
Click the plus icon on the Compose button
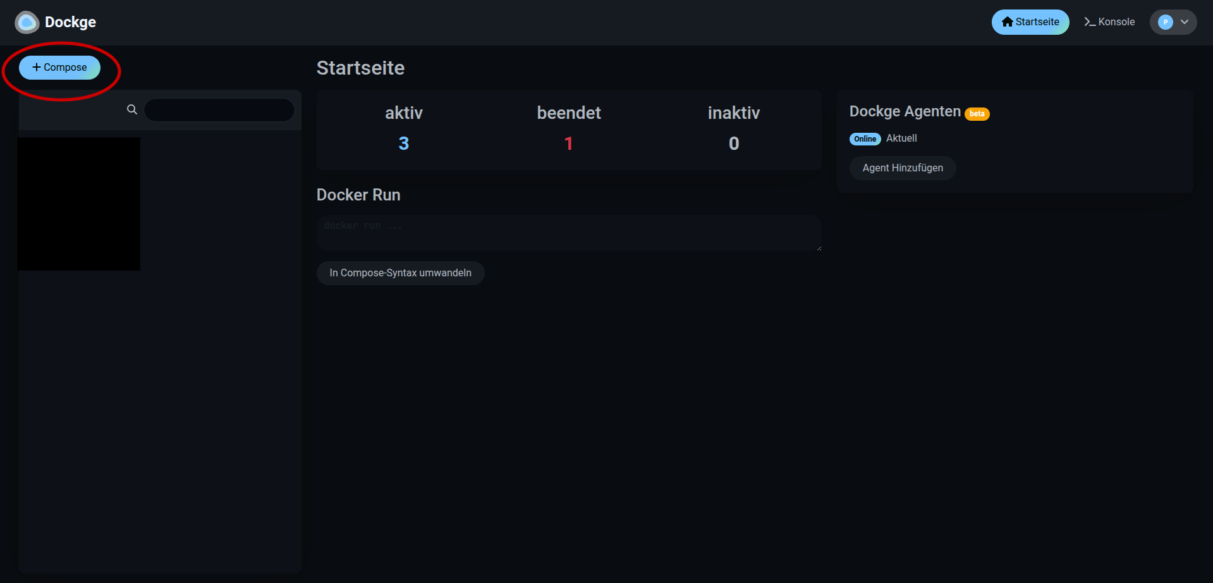tap(37, 67)
